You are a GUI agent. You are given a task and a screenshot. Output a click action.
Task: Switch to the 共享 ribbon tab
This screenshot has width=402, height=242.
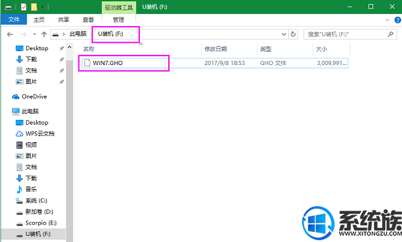click(64, 19)
